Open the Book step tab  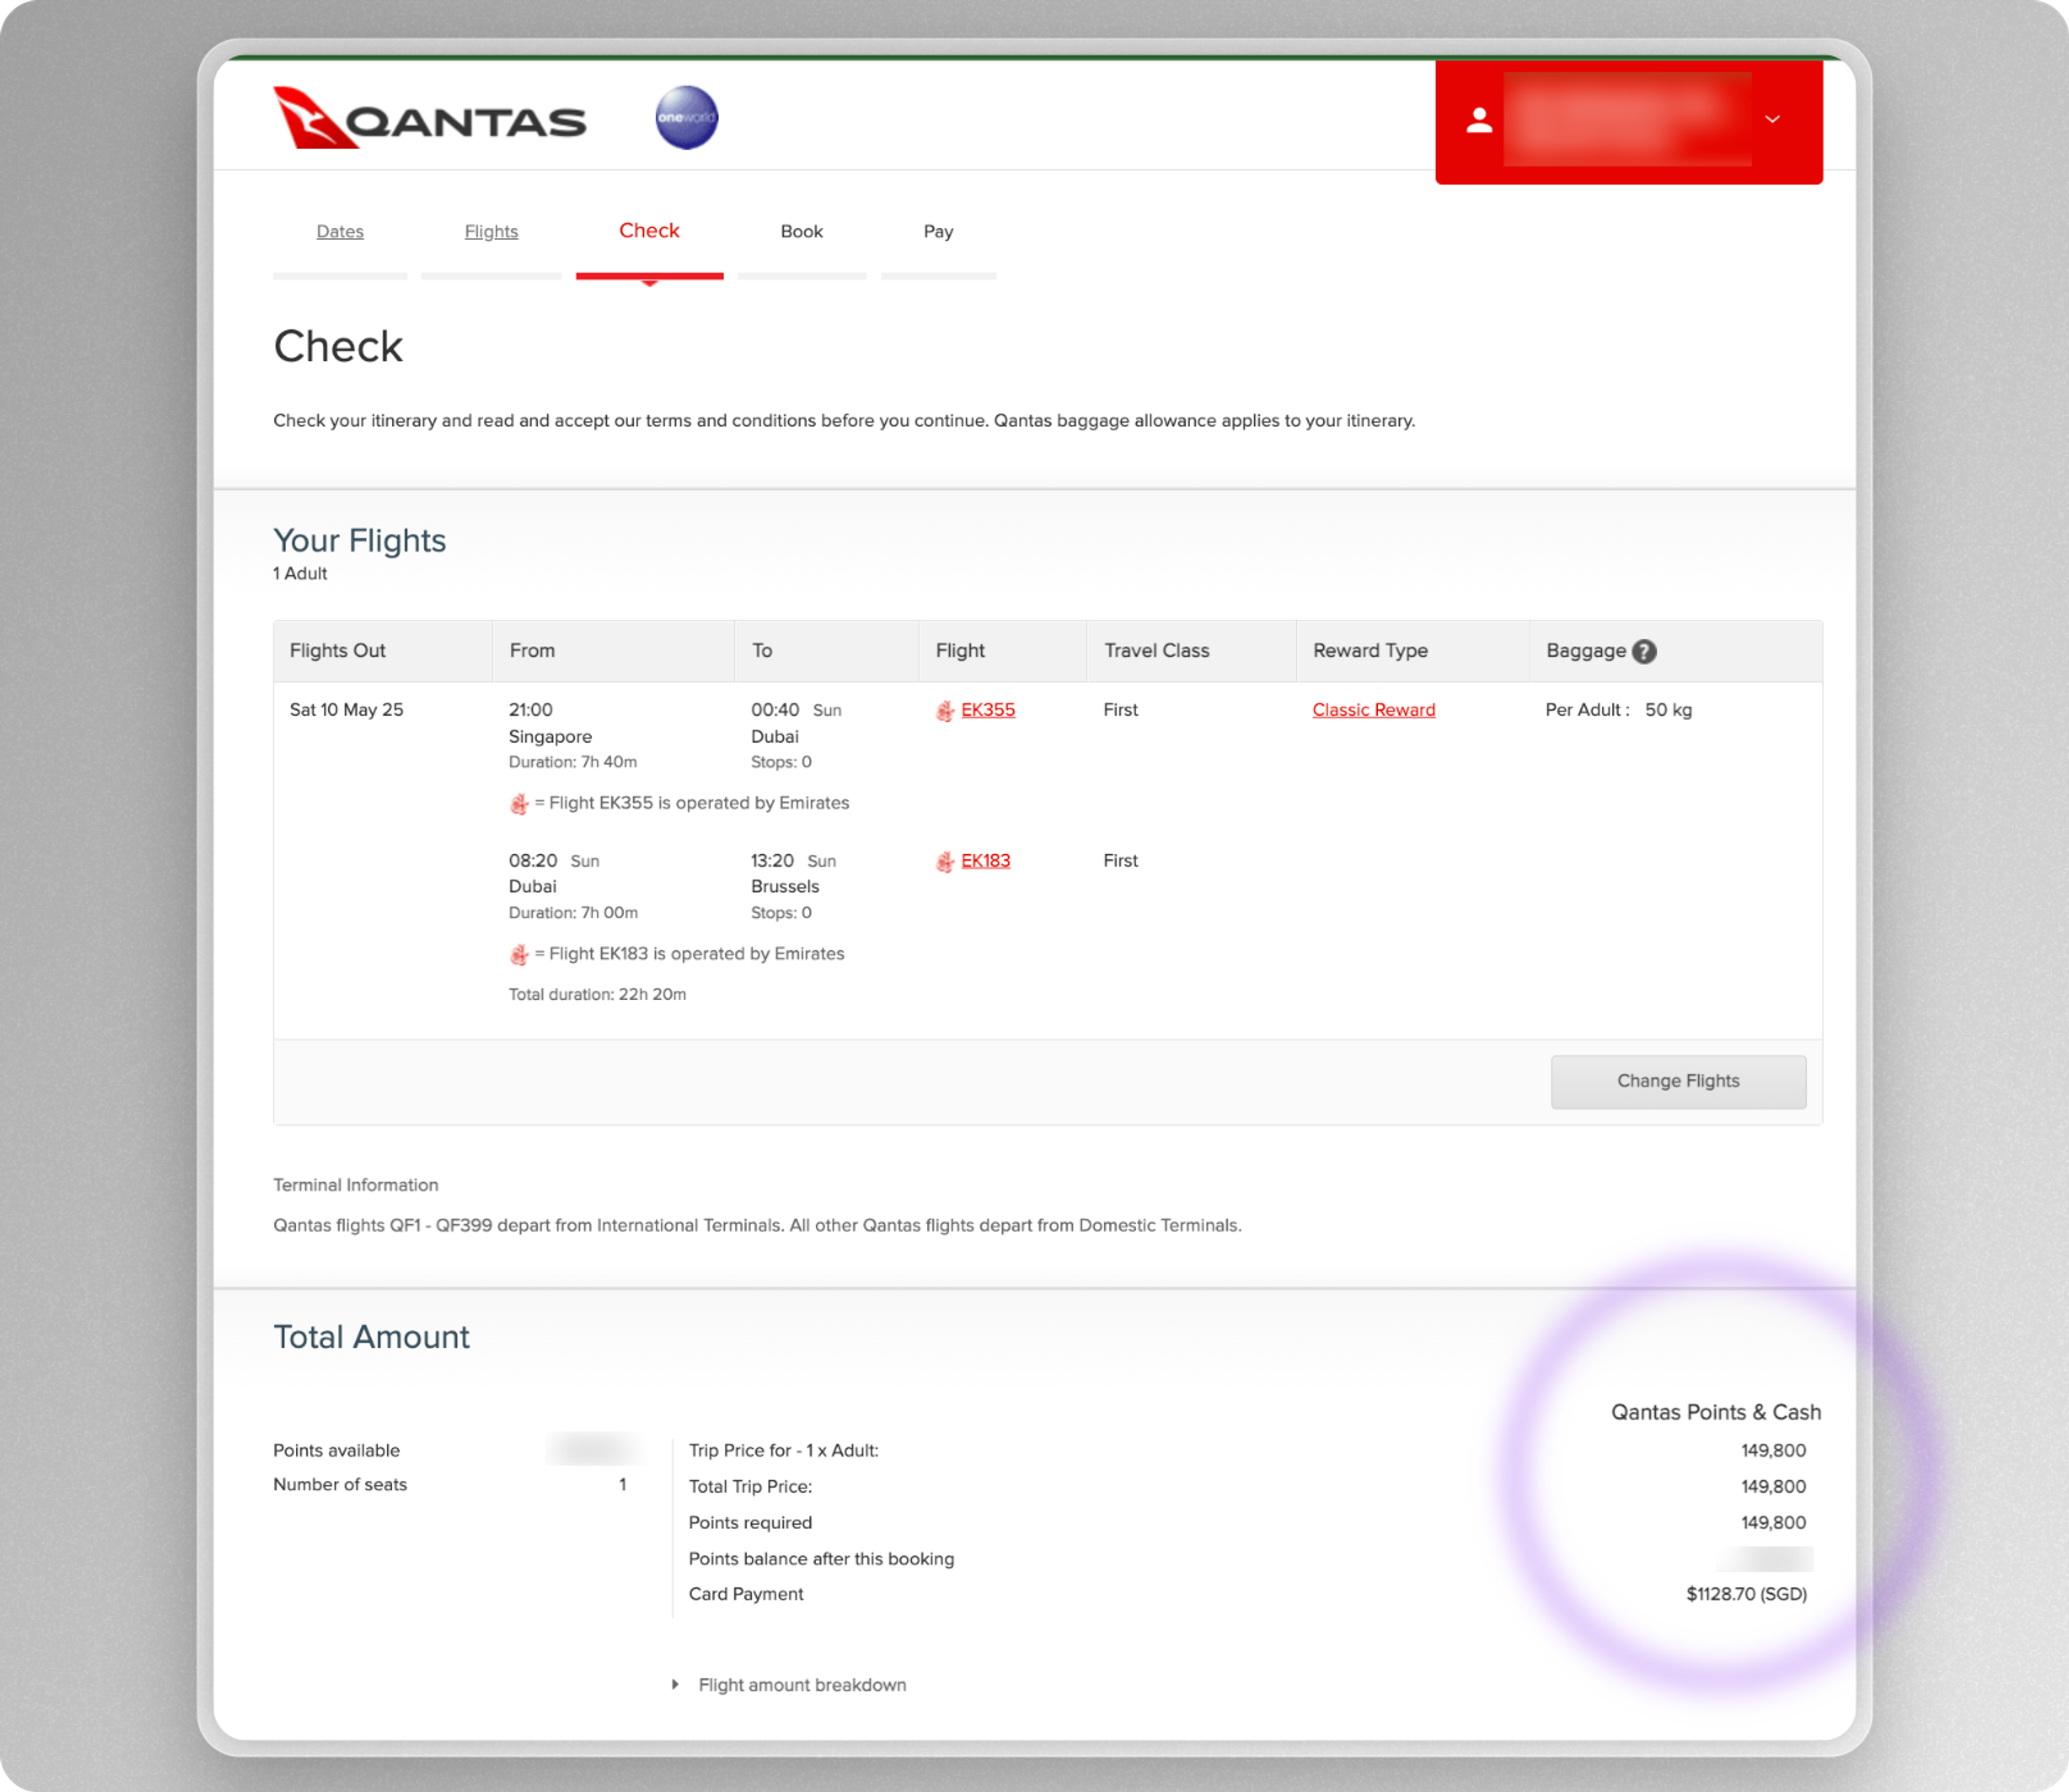tap(801, 232)
